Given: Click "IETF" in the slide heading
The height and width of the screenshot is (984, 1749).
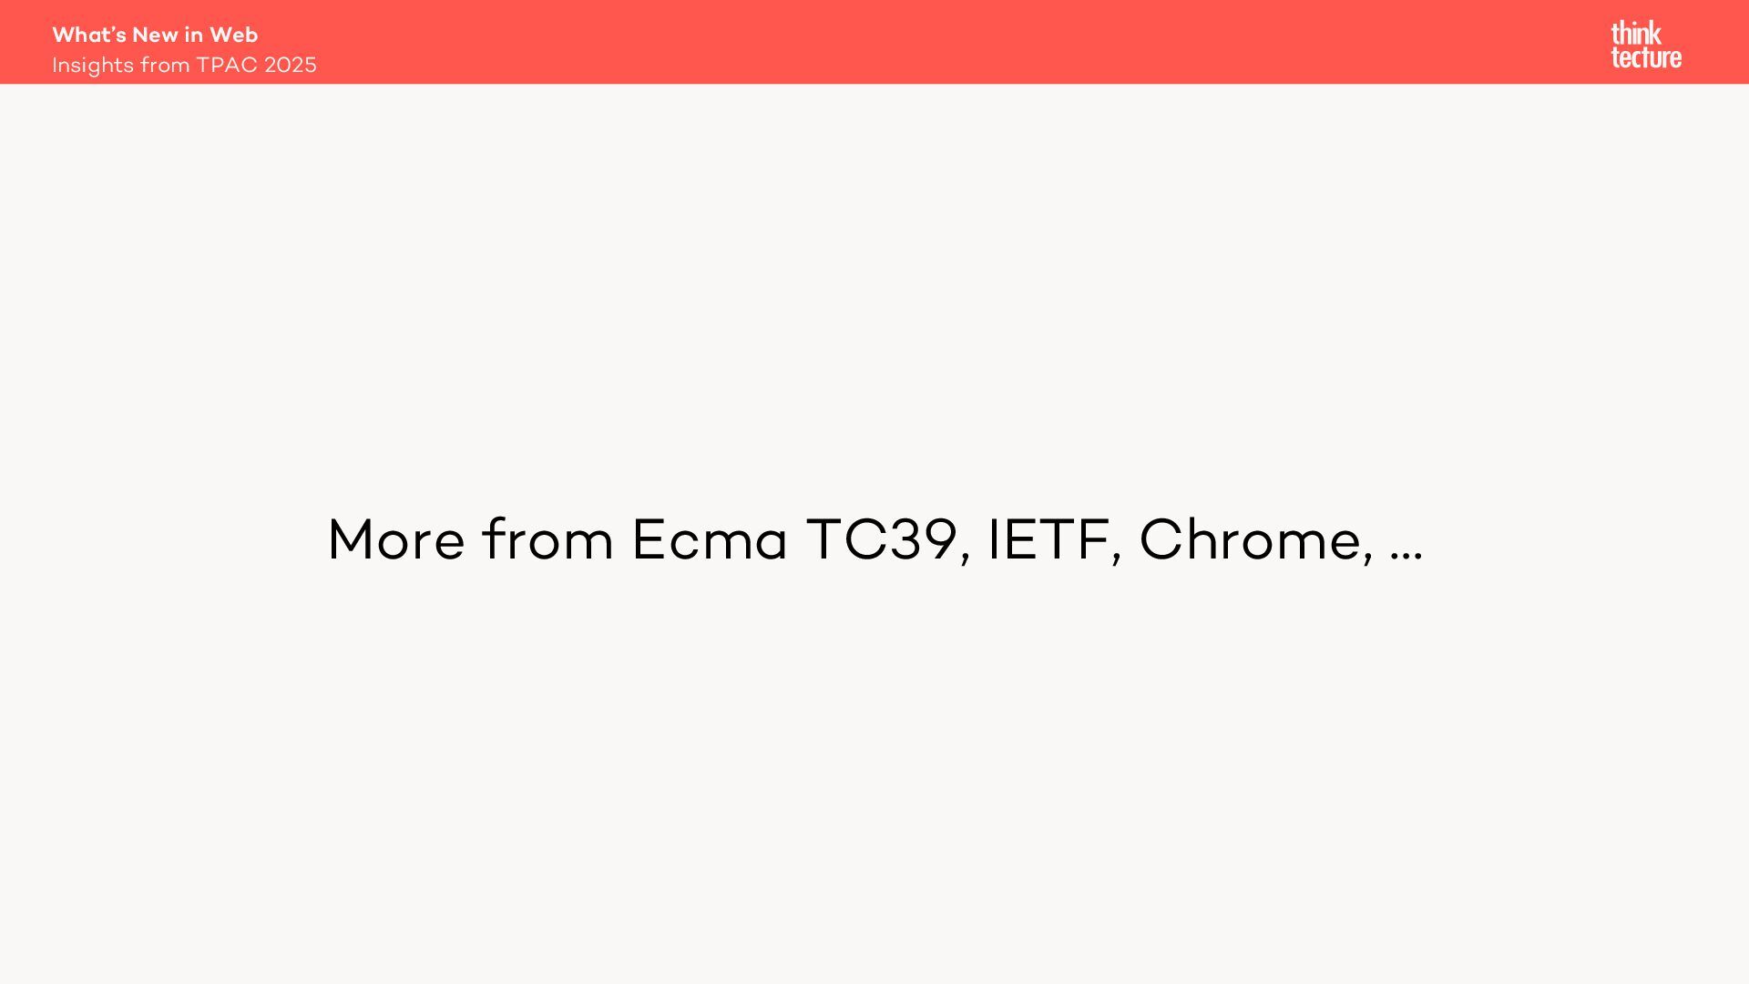Looking at the screenshot, I should [1049, 539].
